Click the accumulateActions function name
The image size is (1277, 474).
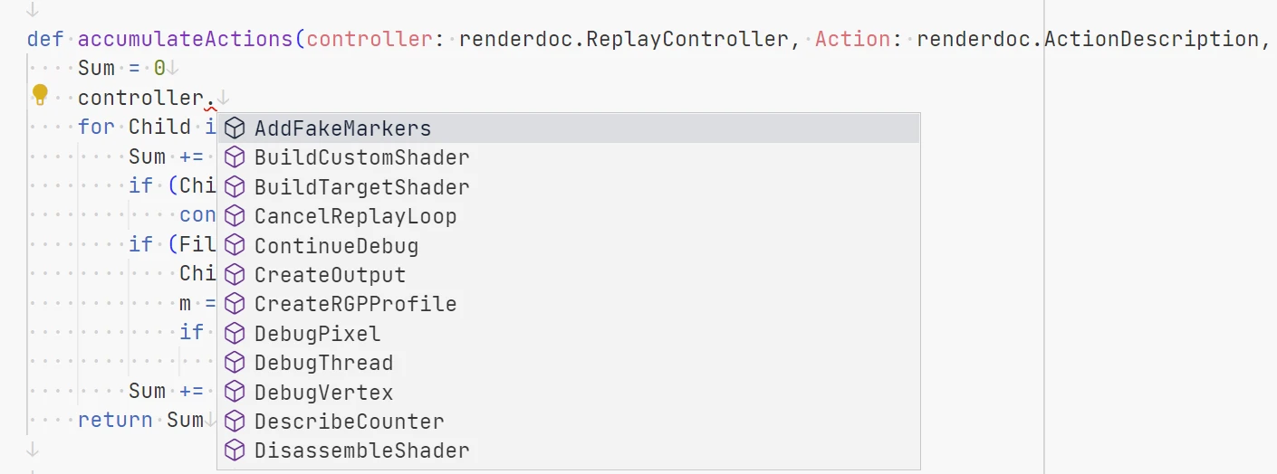pos(186,39)
